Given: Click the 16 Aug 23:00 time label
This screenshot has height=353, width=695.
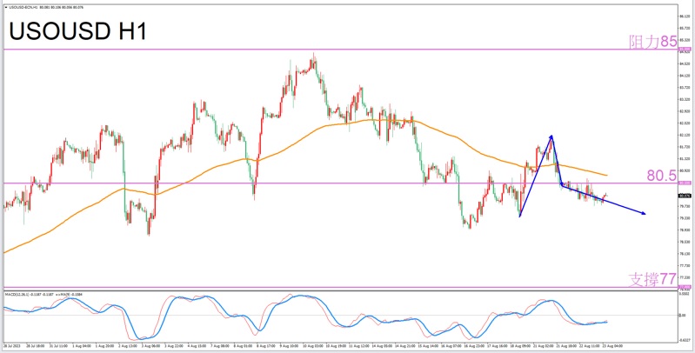Looking at the screenshot, I should tap(474, 345).
